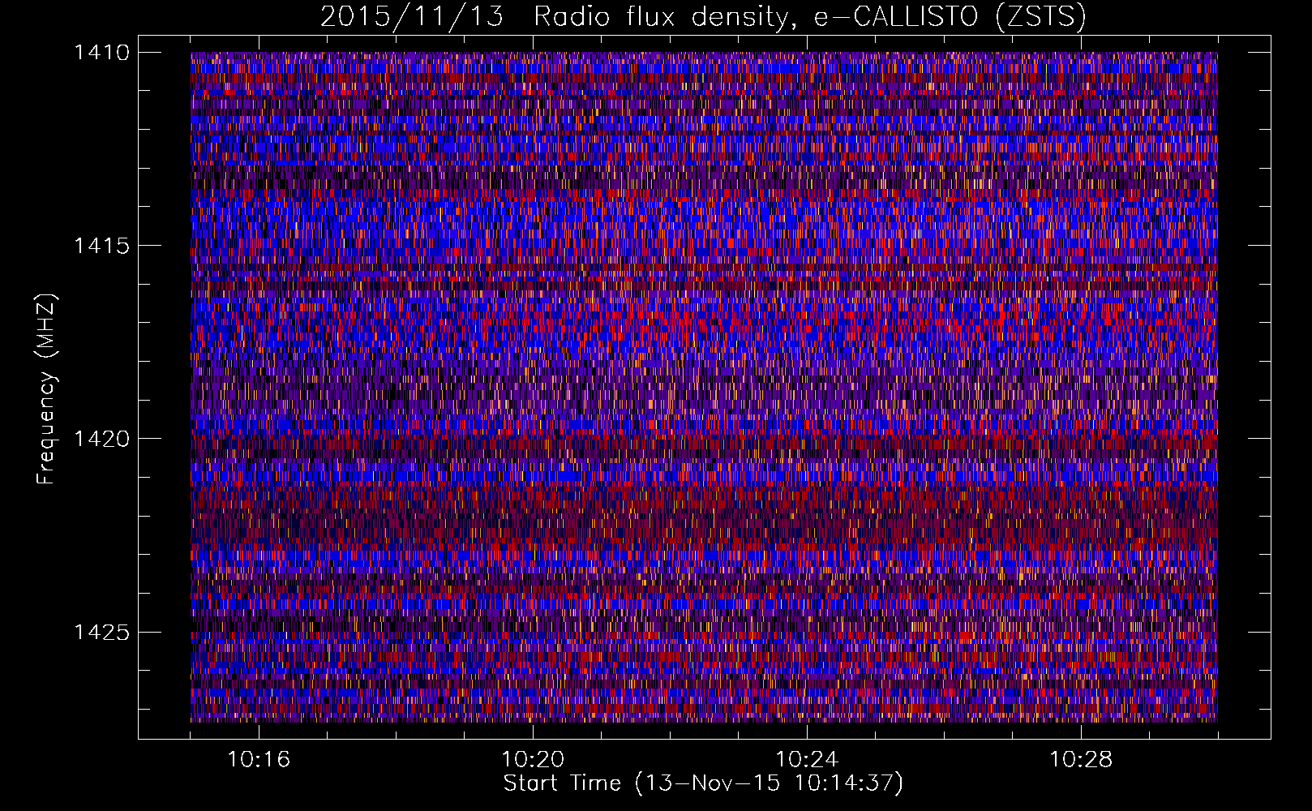Click the 1415 frequency tick label
The height and width of the screenshot is (811, 1312).
tap(101, 246)
